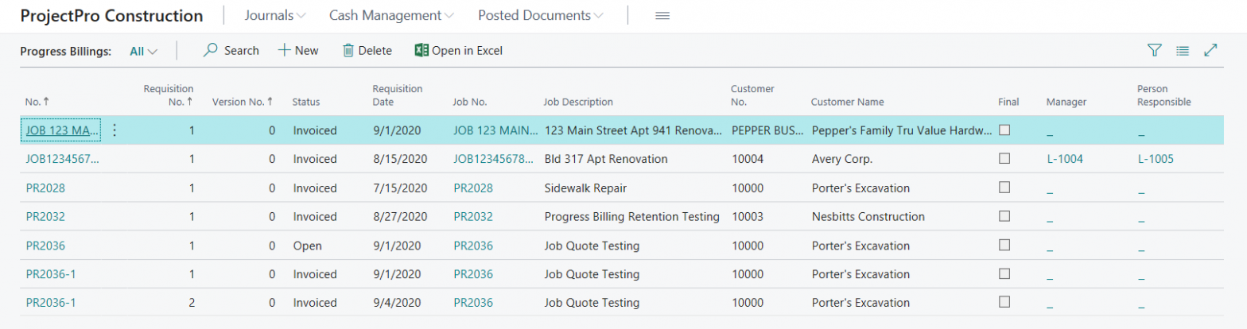The width and height of the screenshot is (1247, 329).
Task: Click the Delete trash action
Action: 367,50
